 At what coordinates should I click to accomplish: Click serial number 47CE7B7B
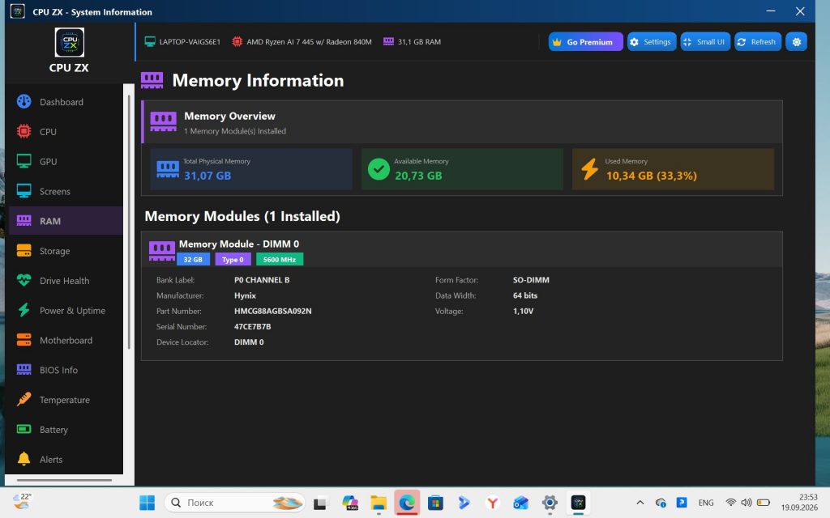[253, 327]
